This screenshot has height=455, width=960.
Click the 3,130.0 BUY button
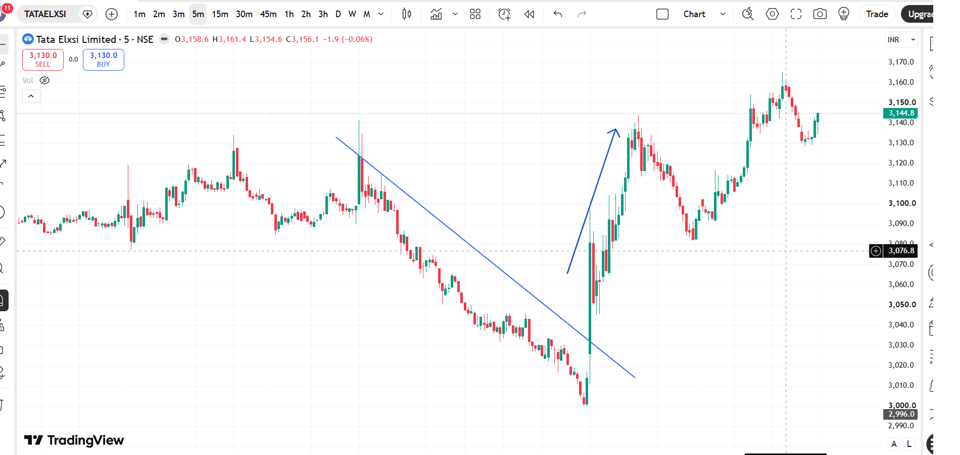tap(104, 60)
